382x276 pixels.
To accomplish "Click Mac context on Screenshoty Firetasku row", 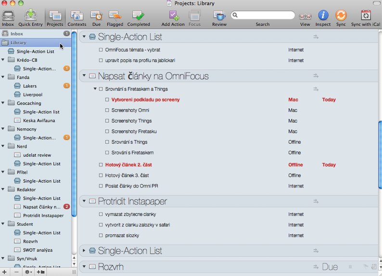I will tap(293, 131).
